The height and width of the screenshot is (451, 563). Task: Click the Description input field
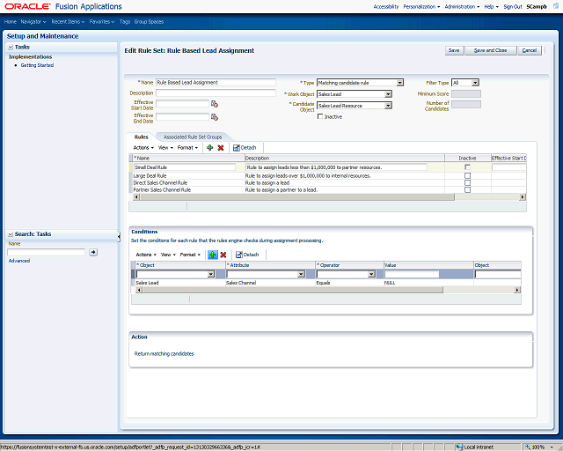pyautogui.click(x=216, y=92)
